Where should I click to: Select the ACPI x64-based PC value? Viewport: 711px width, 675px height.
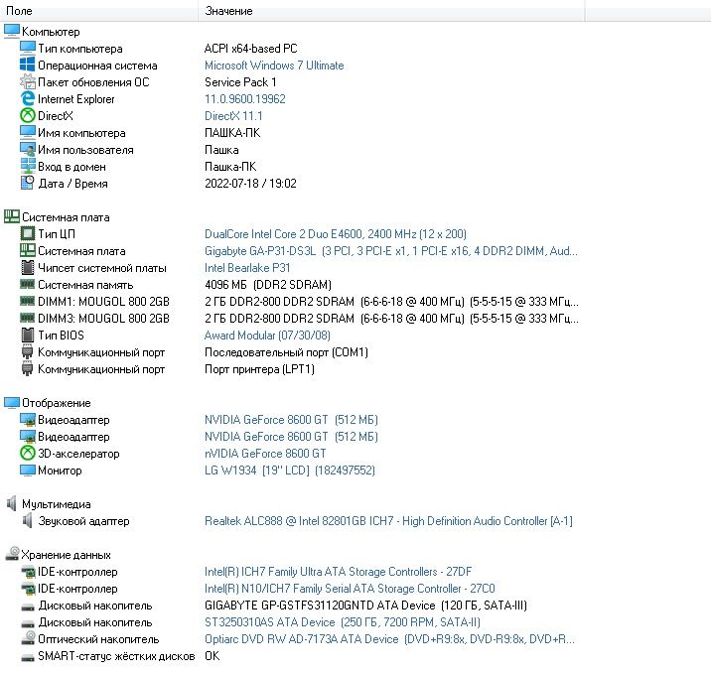251,48
